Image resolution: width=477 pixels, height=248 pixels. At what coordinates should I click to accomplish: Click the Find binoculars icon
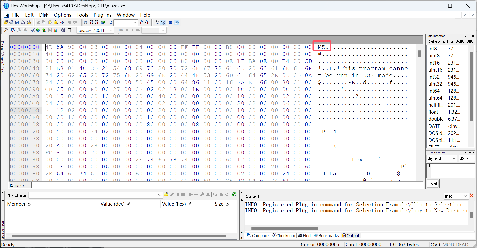(85, 23)
